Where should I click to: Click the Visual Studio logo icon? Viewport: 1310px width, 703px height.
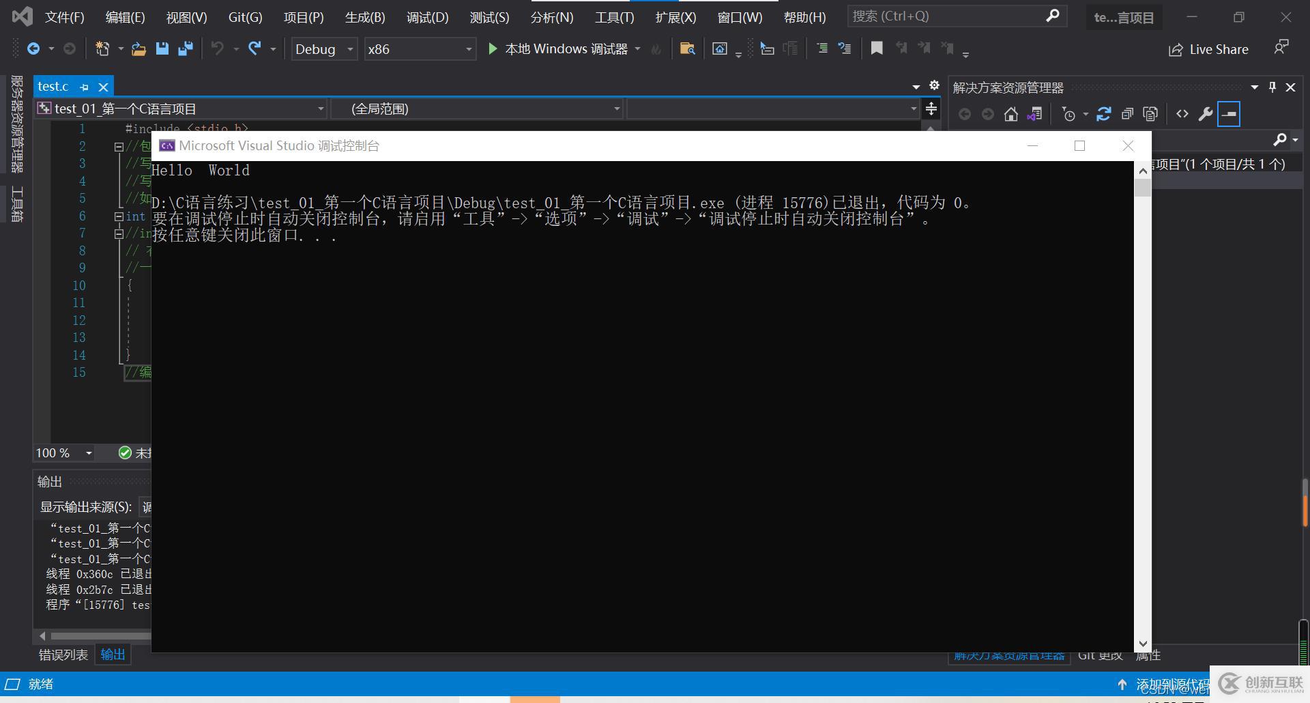(22, 16)
